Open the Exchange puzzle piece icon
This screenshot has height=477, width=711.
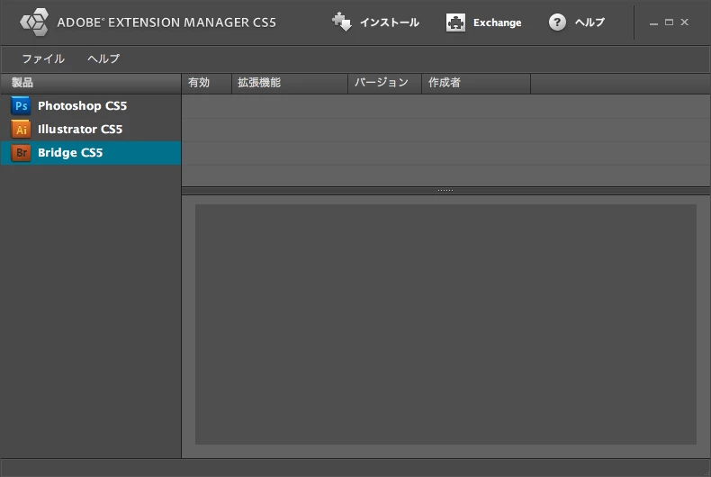coord(455,22)
